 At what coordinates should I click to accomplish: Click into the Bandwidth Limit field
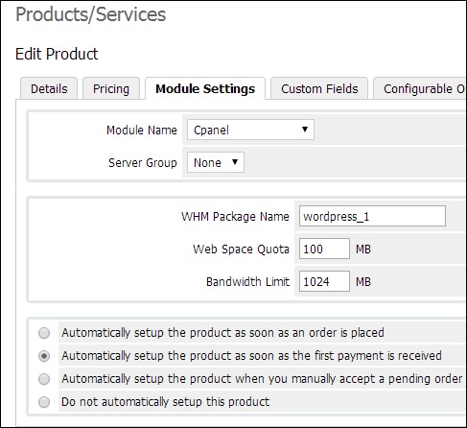coord(324,281)
